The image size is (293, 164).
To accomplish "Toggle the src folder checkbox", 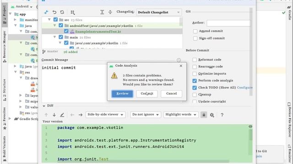I will pos(55,20).
